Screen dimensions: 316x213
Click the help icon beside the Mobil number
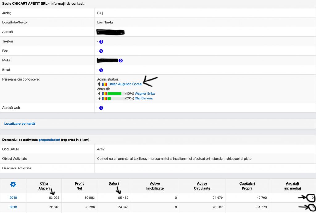click(121, 61)
